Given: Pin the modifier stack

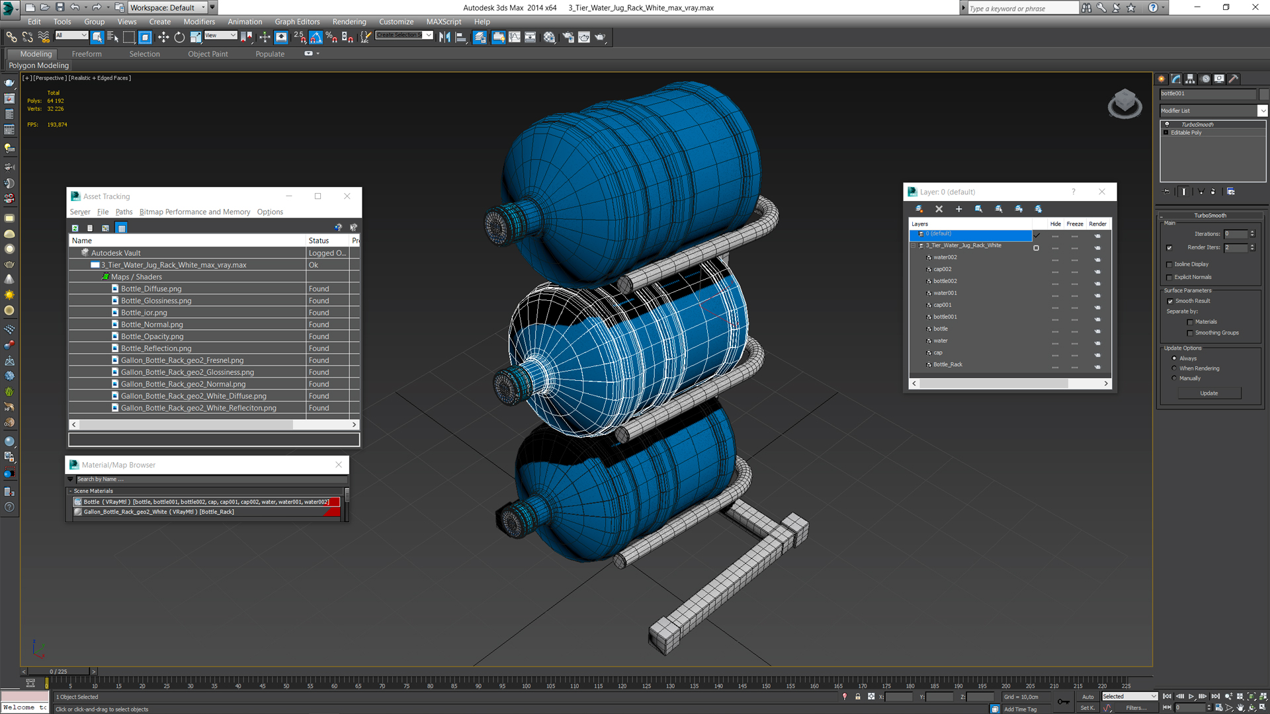Looking at the screenshot, I should [x=1166, y=191].
